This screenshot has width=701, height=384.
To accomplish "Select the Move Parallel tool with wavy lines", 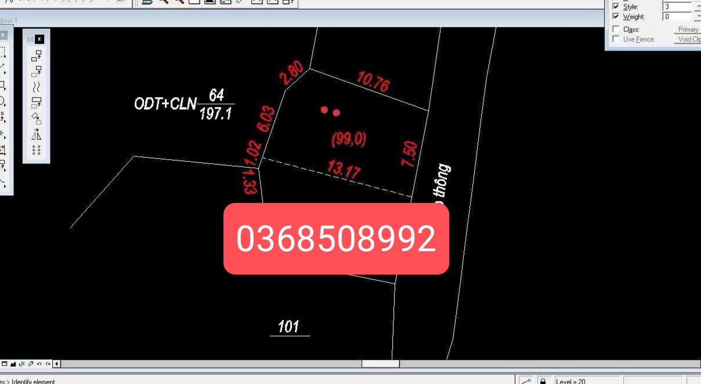I will click(36, 87).
